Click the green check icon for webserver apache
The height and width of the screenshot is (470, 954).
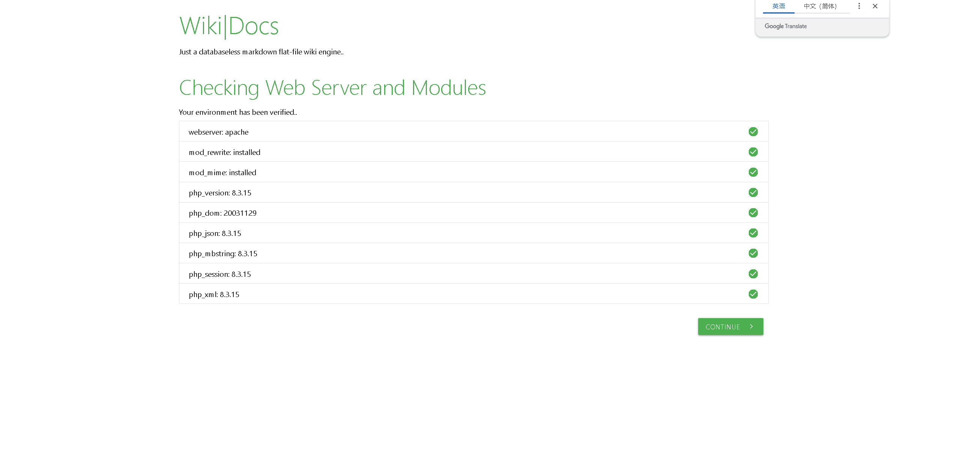[753, 132]
